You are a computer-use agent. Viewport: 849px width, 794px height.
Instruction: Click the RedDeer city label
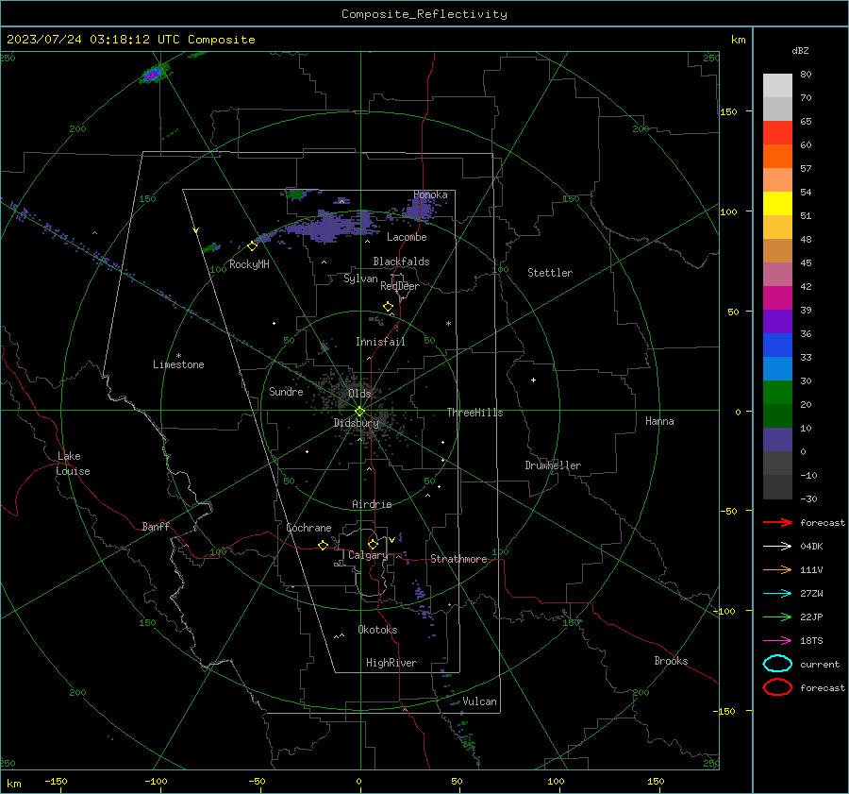tap(400, 286)
